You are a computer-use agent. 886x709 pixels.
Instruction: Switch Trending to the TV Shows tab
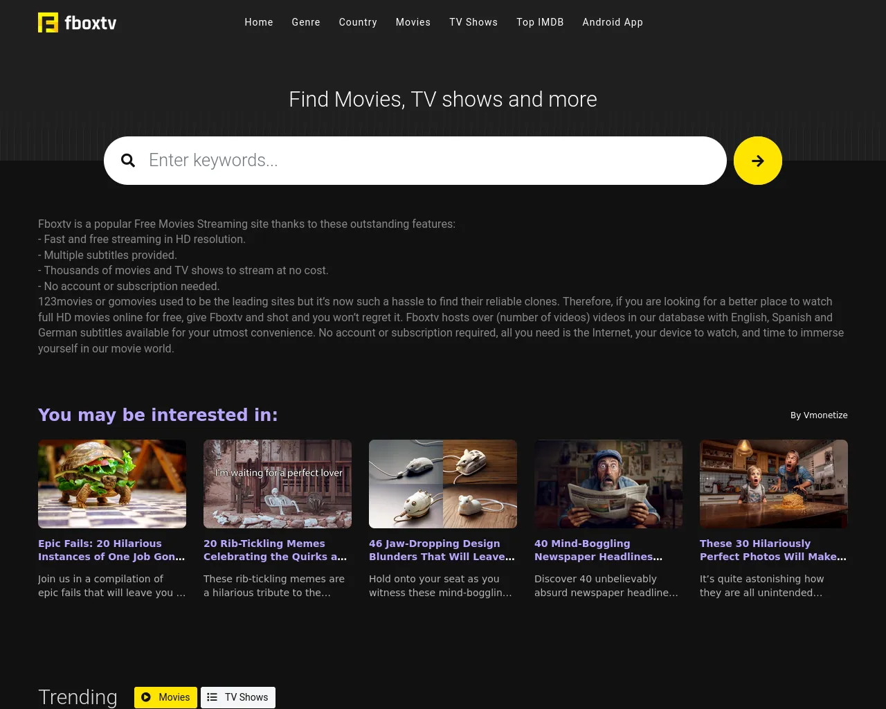pyautogui.click(x=238, y=697)
